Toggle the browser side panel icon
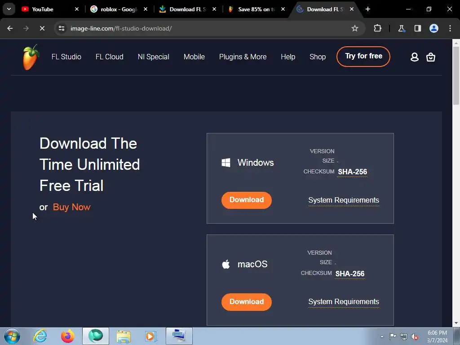The image size is (460, 345). 417,28
